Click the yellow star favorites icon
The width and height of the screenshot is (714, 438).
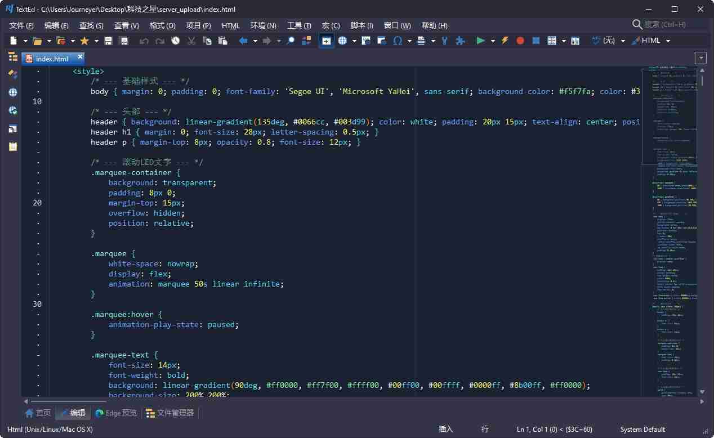tap(84, 41)
